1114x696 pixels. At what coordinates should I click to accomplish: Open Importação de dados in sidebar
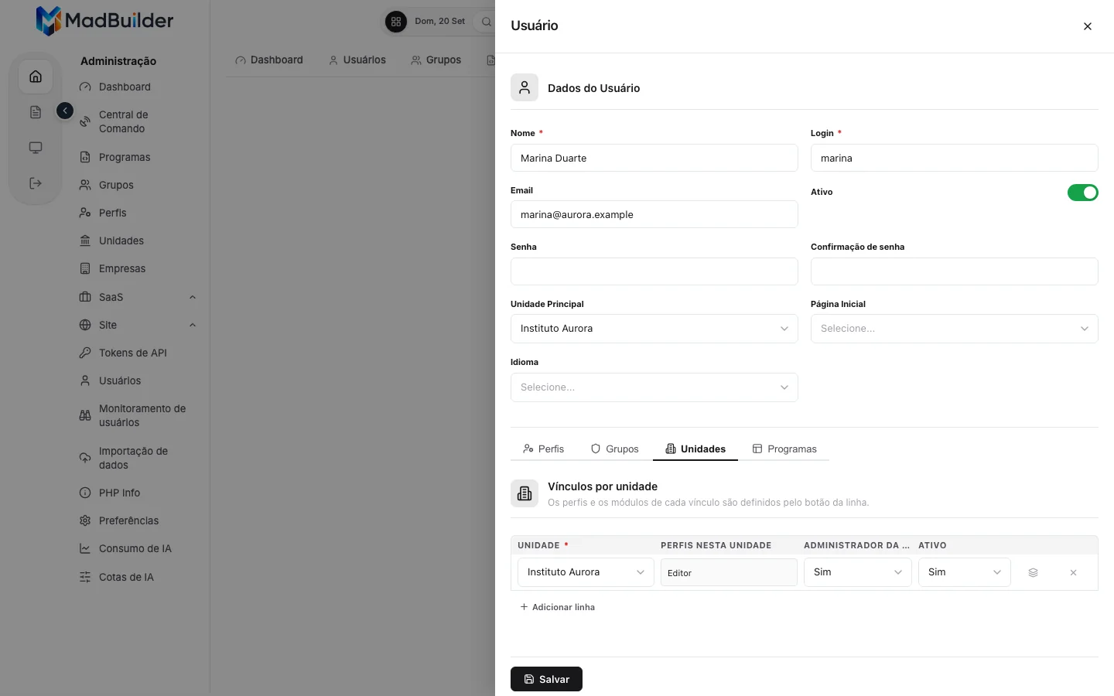[x=138, y=458]
